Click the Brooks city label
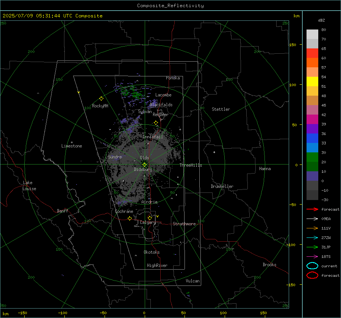341x318 pixels. 269,265
